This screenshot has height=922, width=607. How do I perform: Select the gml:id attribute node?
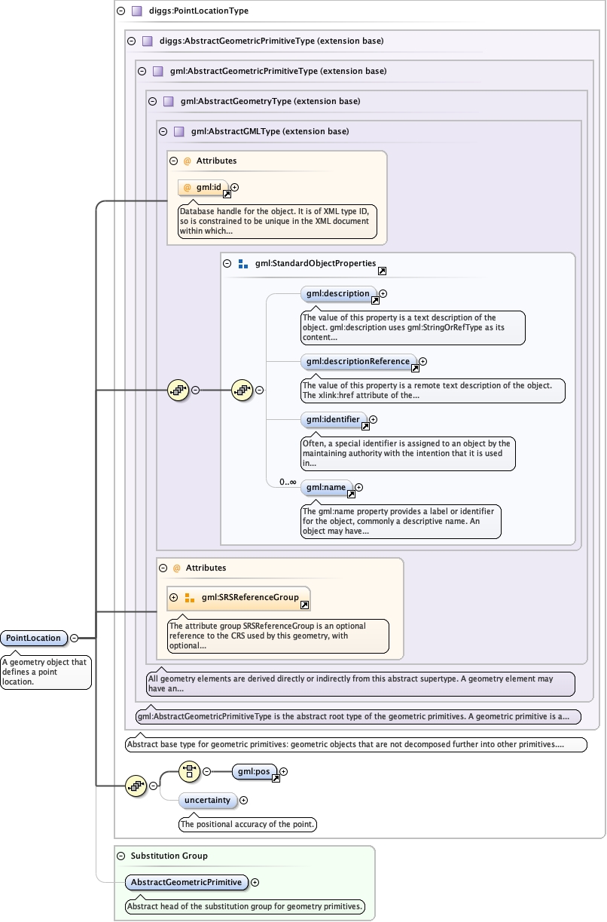203,187
